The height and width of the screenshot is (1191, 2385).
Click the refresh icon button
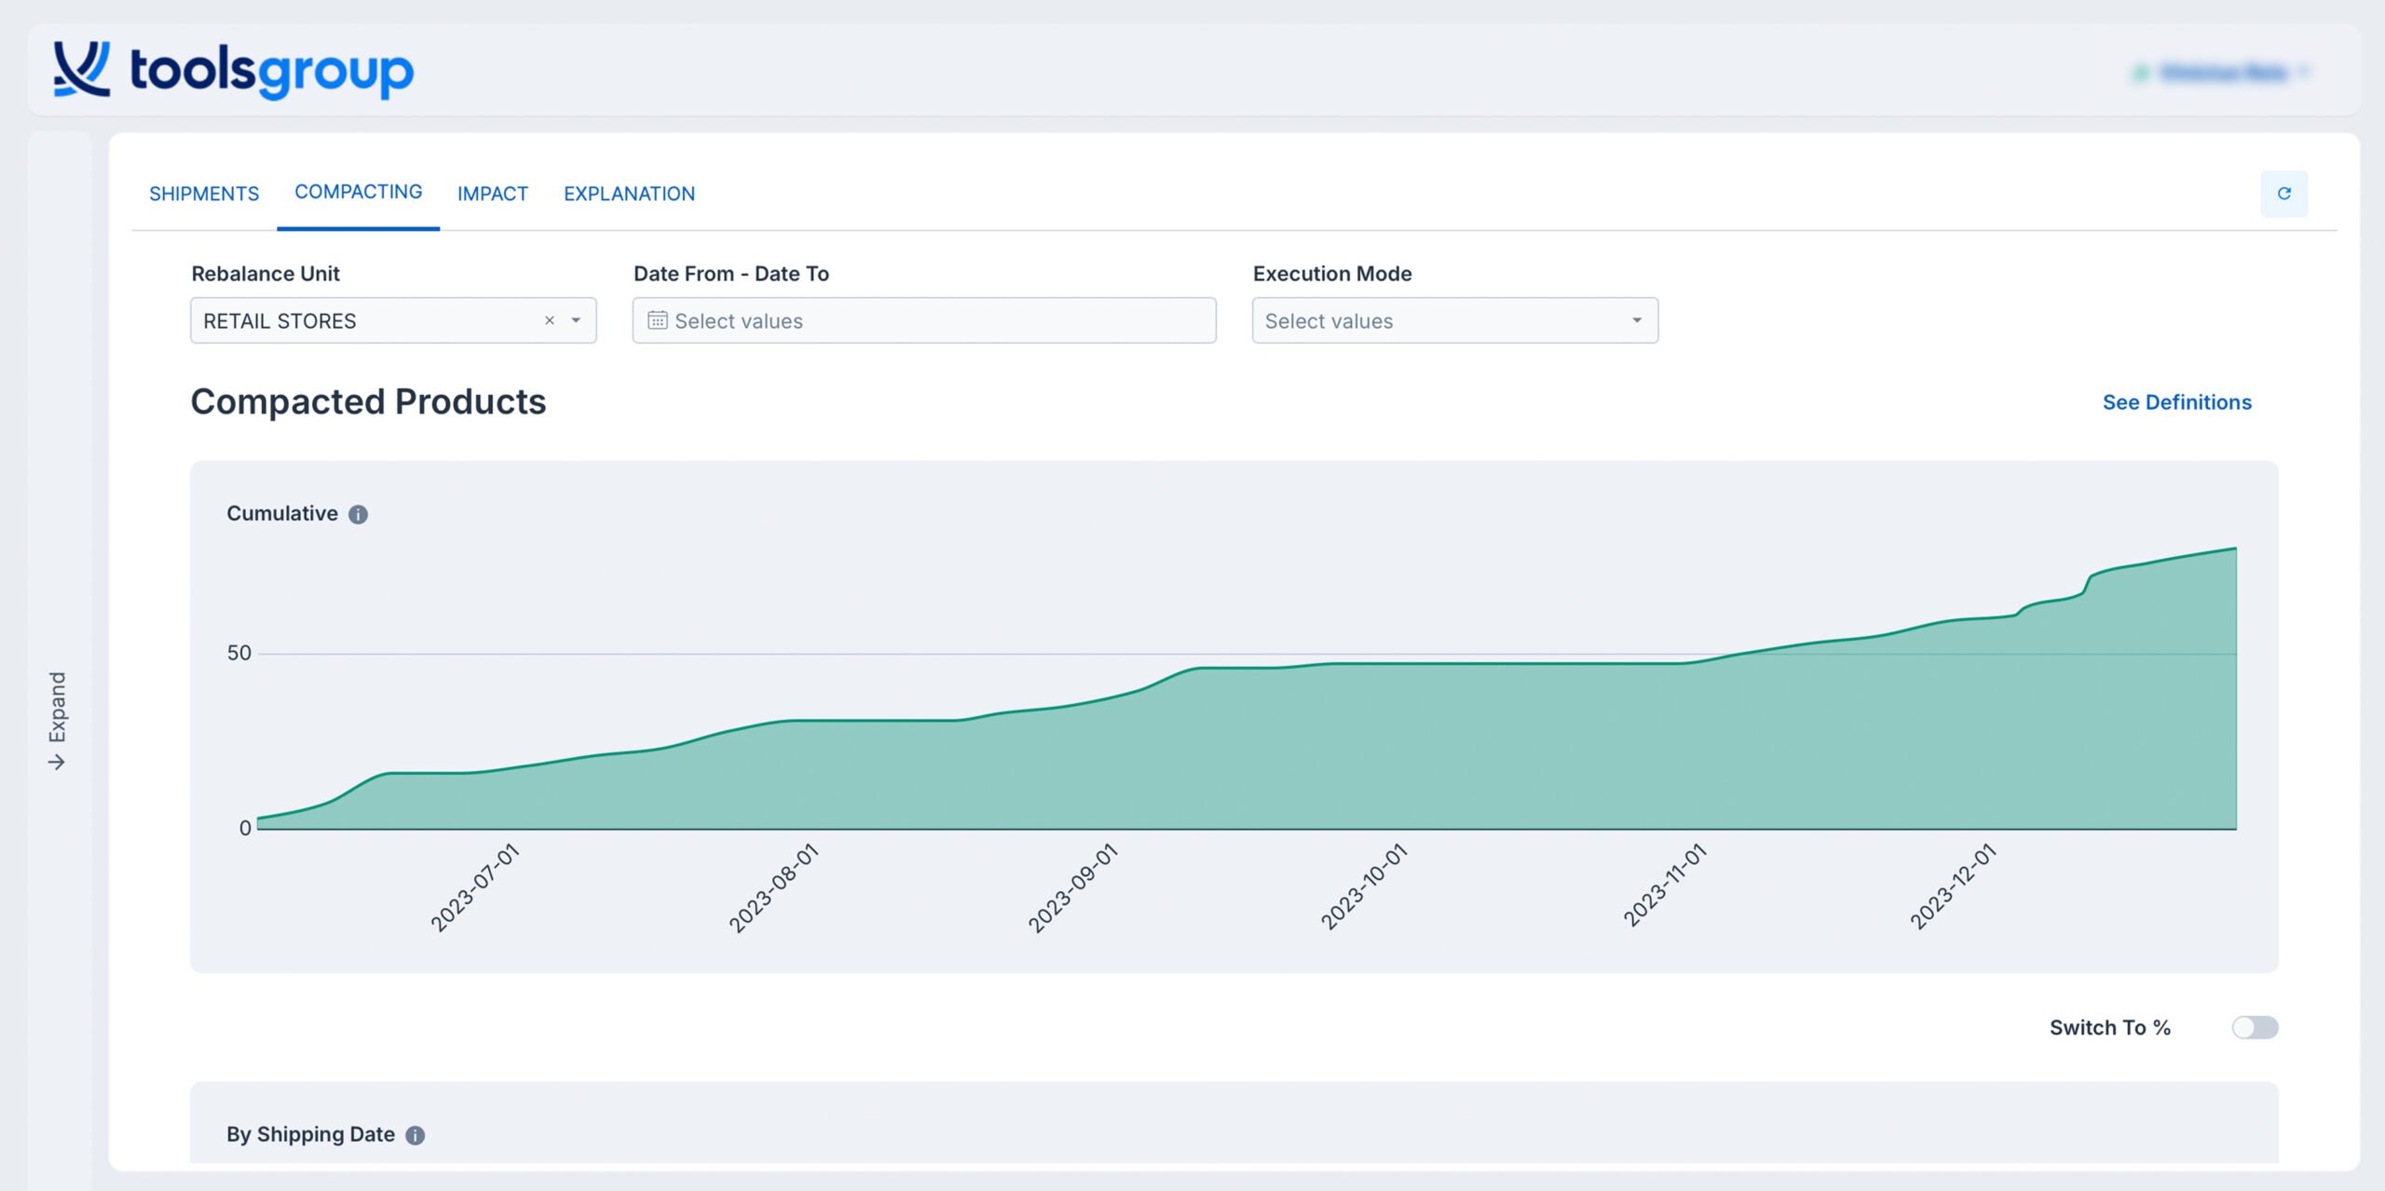point(2283,194)
